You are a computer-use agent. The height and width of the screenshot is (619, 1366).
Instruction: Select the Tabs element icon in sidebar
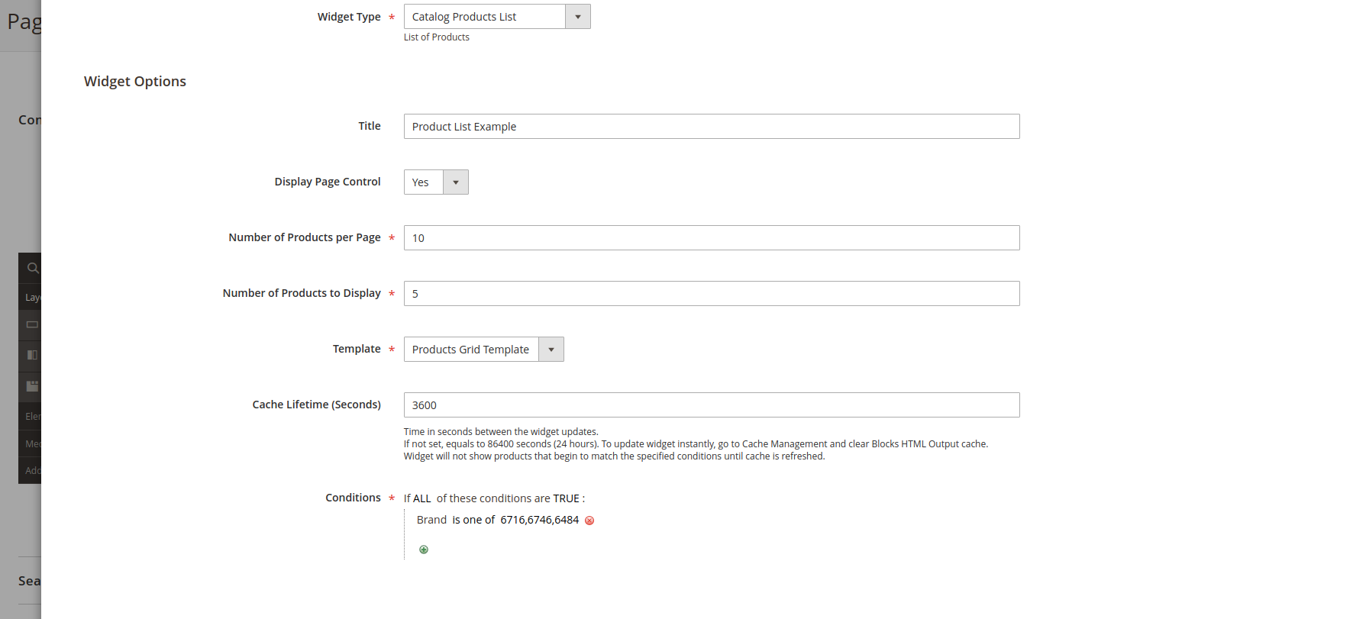(32, 385)
